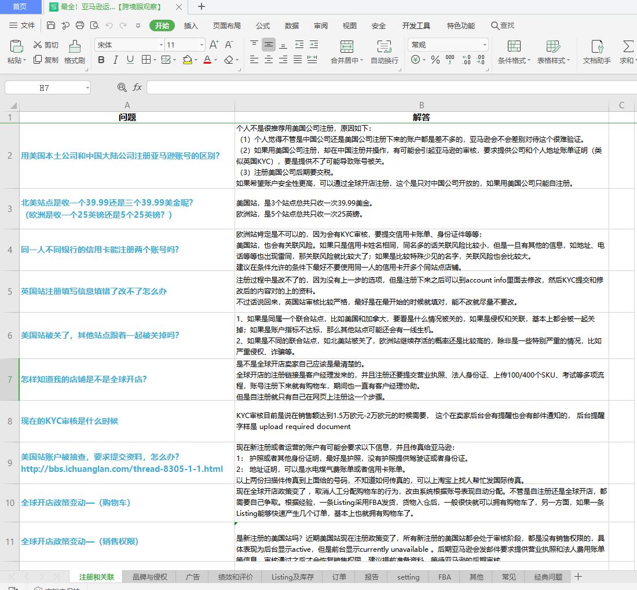Screen dimensions: 637x590
Task: Expand the quick access toolbar menu
Action: [138, 25]
